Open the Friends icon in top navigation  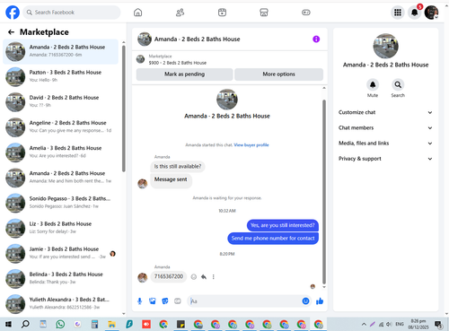[180, 13]
